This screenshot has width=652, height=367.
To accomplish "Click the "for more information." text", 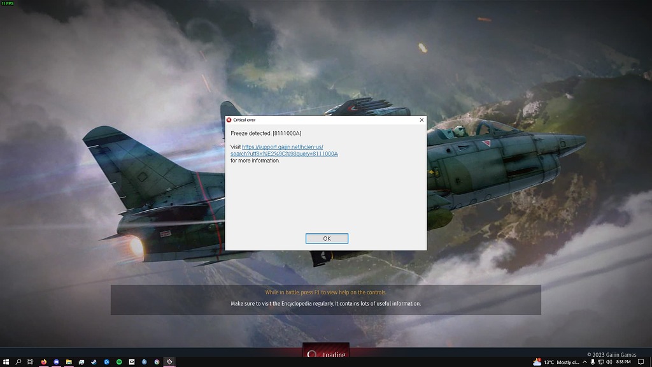I will pos(255,161).
